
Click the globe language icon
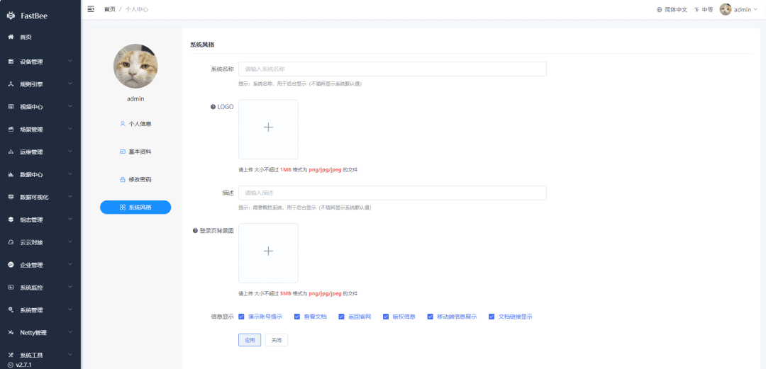tap(659, 9)
